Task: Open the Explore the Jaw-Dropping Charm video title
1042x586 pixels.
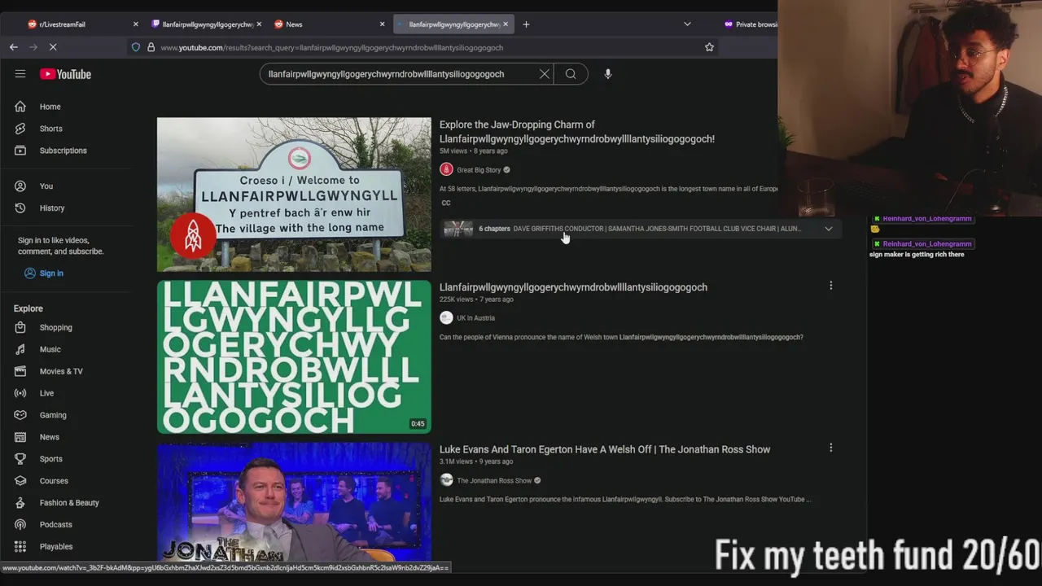Action: pyautogui.click(x=577, y=132)
